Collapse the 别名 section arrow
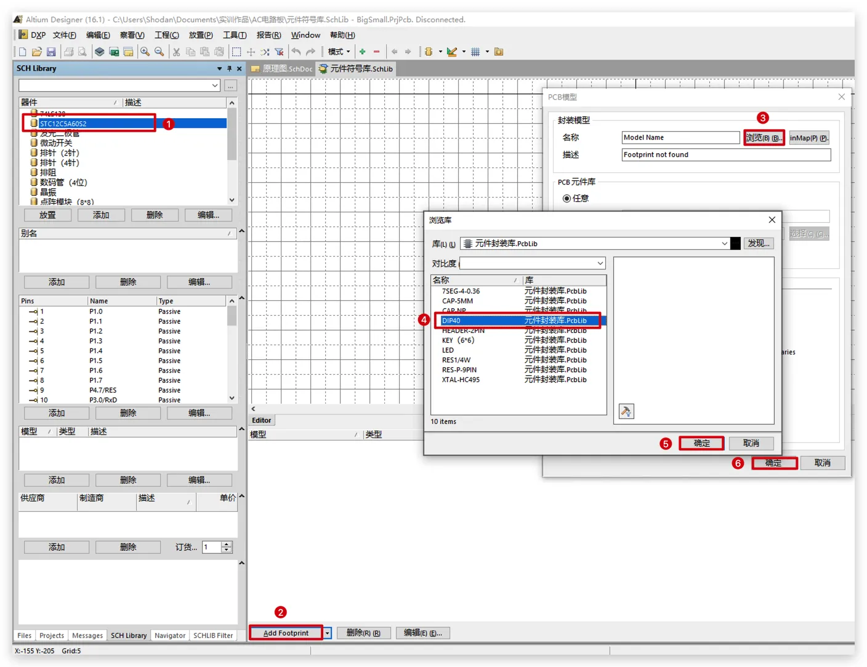 click(241, 231)
